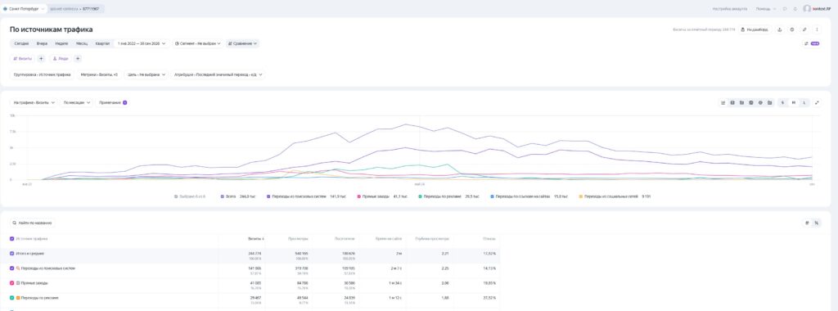Click the Группировка - Источник трафика button
Image resolution: width=838 pixels, height=311 pixels.
pyautogui.click(x=42, y=74)
